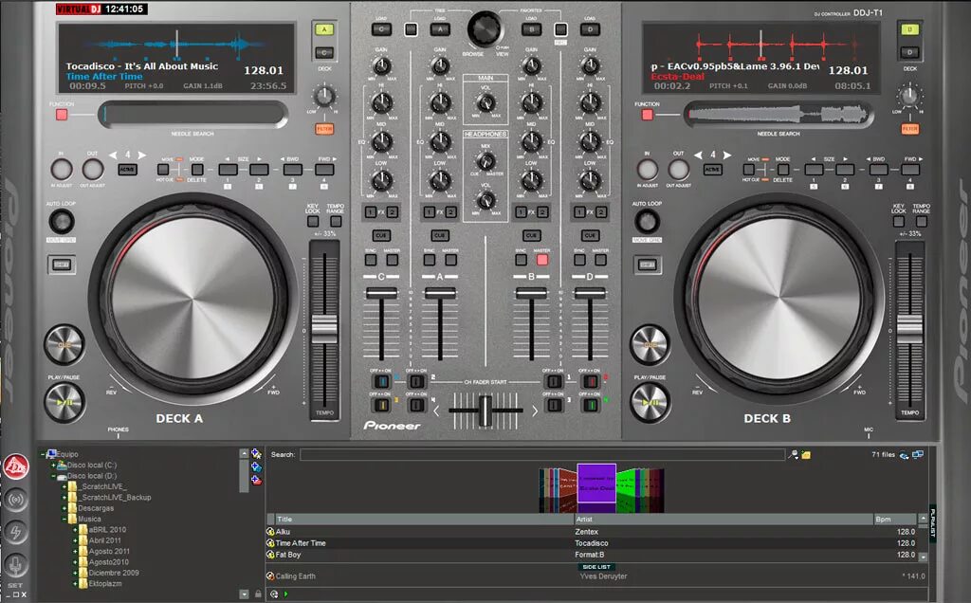Toggle channel D FX 2 button
971x603 pixels.
coord(600,212)
